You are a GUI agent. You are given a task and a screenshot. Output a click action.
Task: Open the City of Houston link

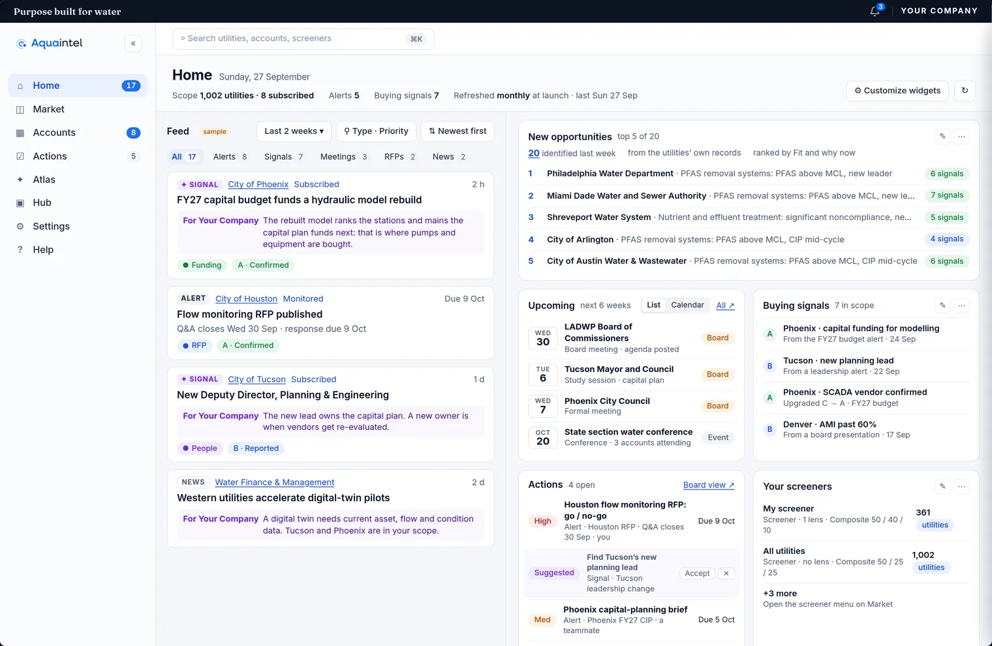(x=246, y=299)
